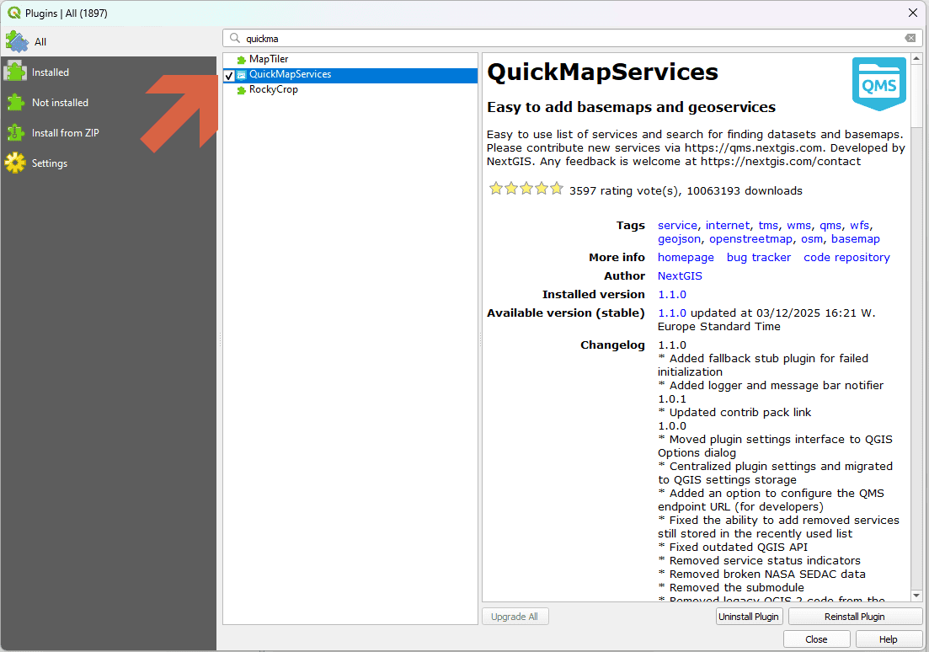Switch to Not installed tab
This screenshot has height=652, width=929.
coord(109,103)
